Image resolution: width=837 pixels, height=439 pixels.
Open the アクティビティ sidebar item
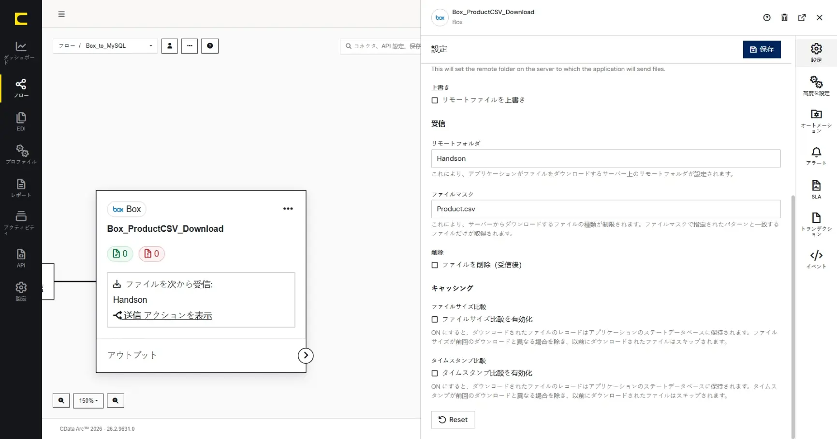click(21, 222)
